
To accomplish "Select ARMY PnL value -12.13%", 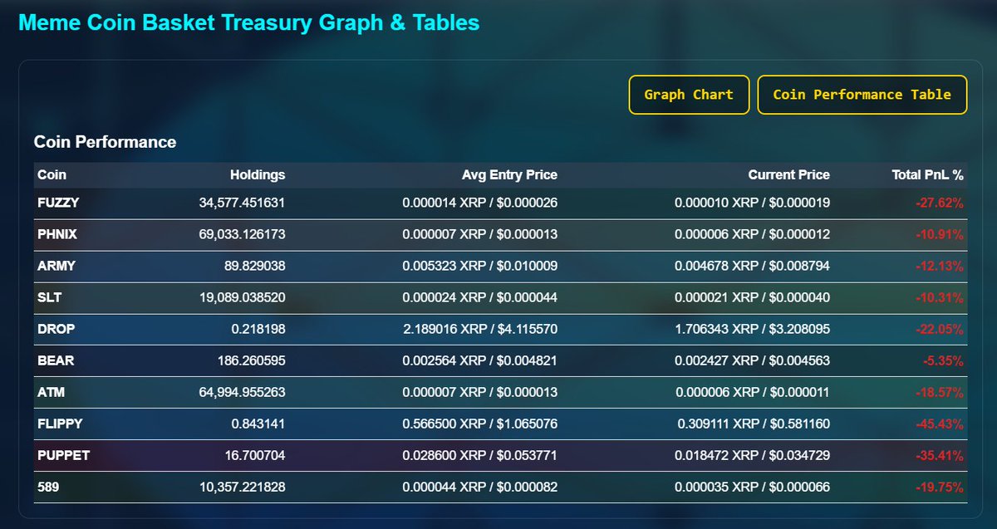I will pyautogui.click(x=940, y=266).
